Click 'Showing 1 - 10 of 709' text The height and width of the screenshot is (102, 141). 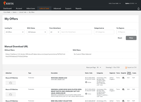tap(112, 67)
